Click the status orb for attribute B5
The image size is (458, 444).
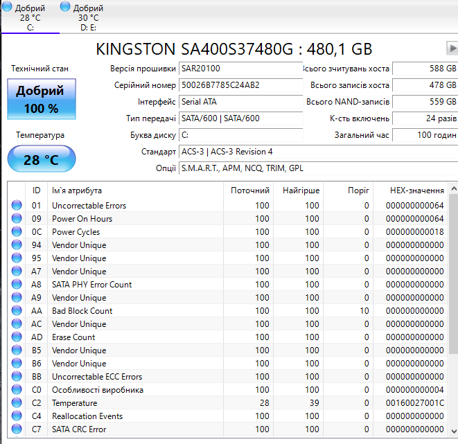[x=17, y=350]
